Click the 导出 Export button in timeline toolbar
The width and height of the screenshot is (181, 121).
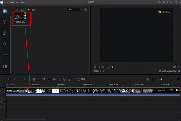pyautogui.click(x=81, y=79)
